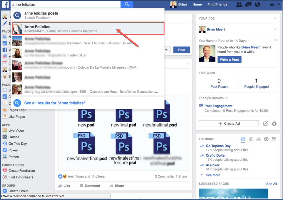
Task: Open Find Friends from the top menu
Action: (217, 4)
